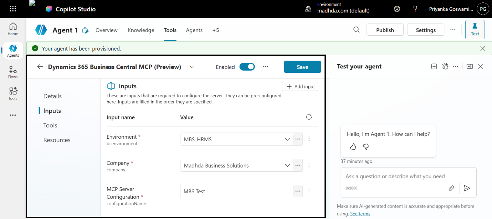Viewport: 492px width, 219px height.
Task: Switch to the Knowledge tab
Action: coord(141,30)
